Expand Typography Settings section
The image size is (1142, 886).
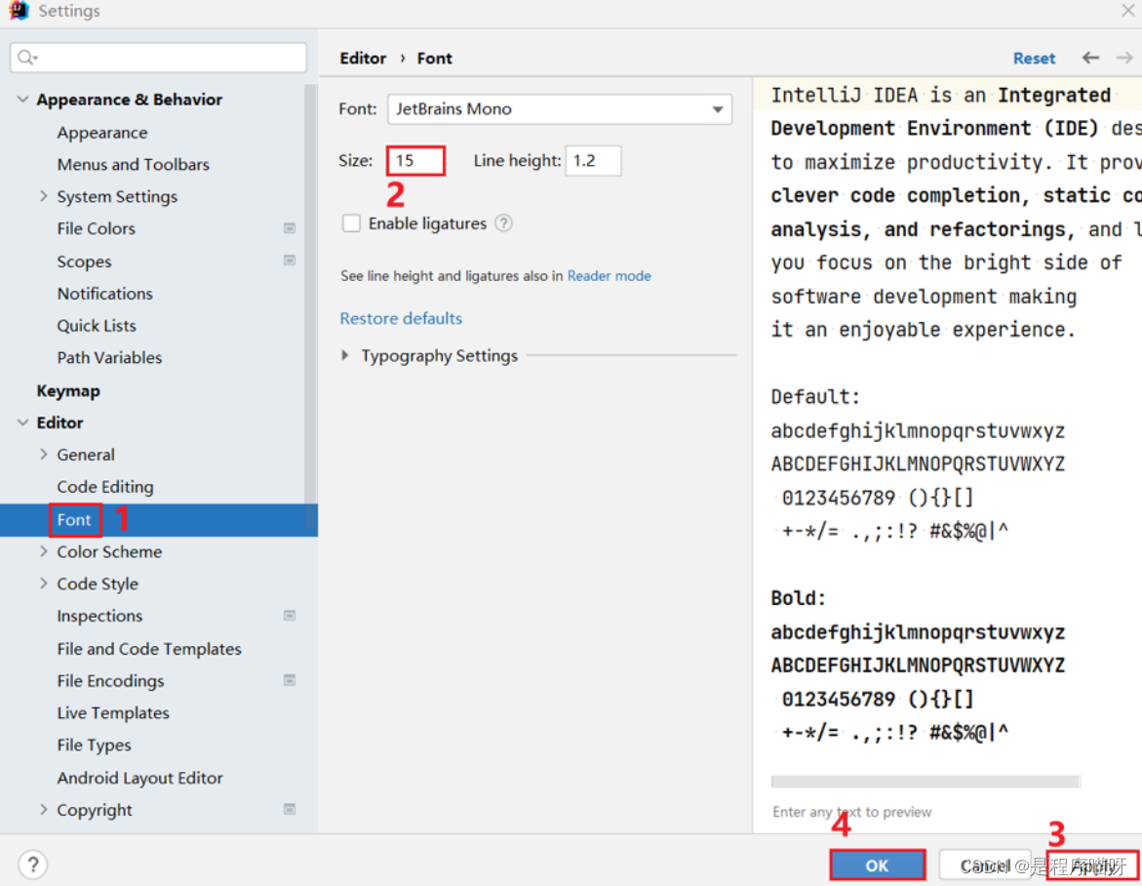point(345,355)
